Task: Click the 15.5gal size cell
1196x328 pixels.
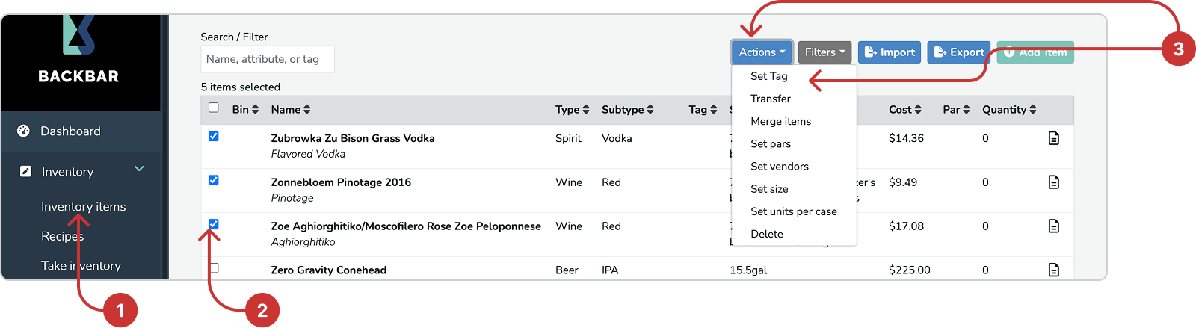Action: tap(748, 270)
